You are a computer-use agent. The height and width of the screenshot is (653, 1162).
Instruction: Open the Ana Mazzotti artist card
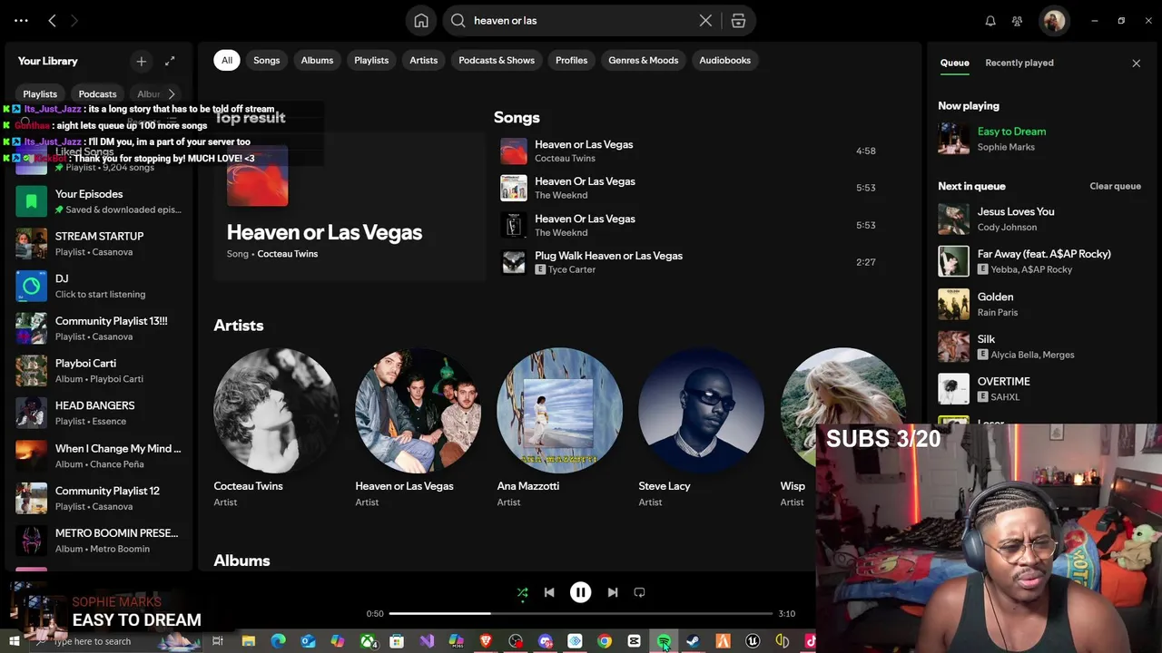click(x=559, y=427)
